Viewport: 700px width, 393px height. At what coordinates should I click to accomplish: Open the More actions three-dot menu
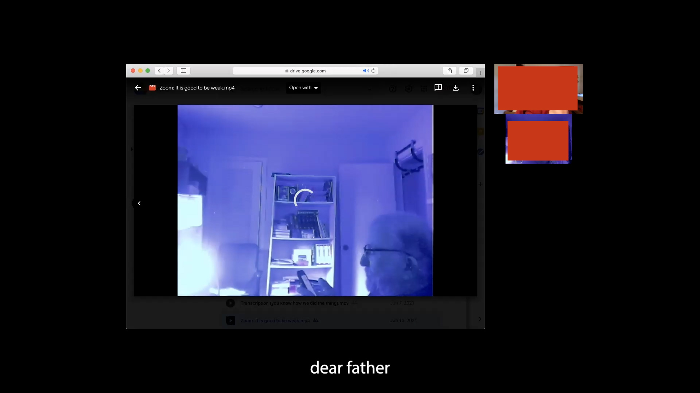tap(473, 88)
